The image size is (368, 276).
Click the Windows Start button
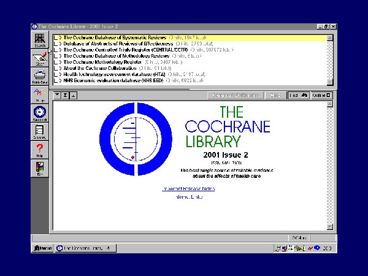tap(42, 248)
